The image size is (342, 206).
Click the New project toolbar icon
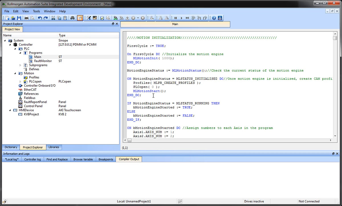click(x=7, y=18)
